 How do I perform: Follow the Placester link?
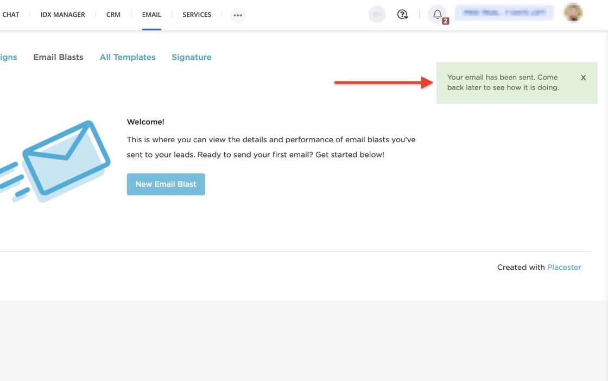(564, 267)
